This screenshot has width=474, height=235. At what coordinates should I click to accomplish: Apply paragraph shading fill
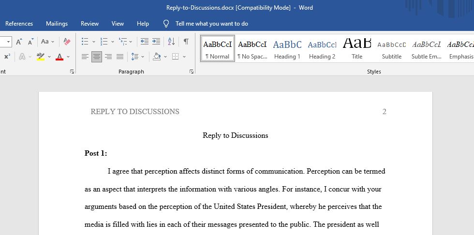157,57
